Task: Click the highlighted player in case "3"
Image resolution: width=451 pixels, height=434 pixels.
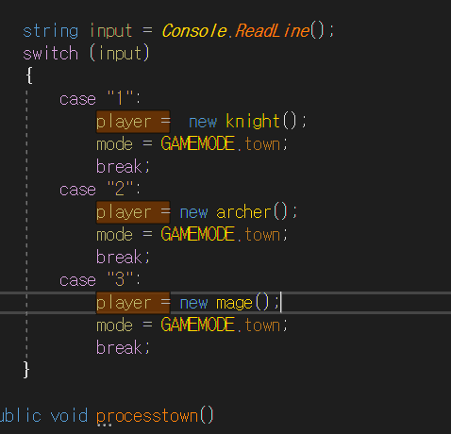Action: click(x=124, y=303)
